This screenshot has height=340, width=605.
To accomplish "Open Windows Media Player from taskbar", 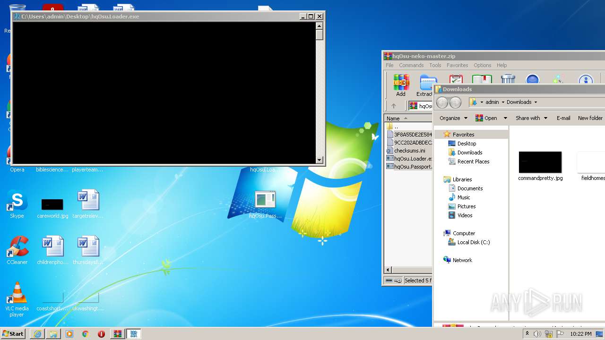I will click(x=69, y=334).
